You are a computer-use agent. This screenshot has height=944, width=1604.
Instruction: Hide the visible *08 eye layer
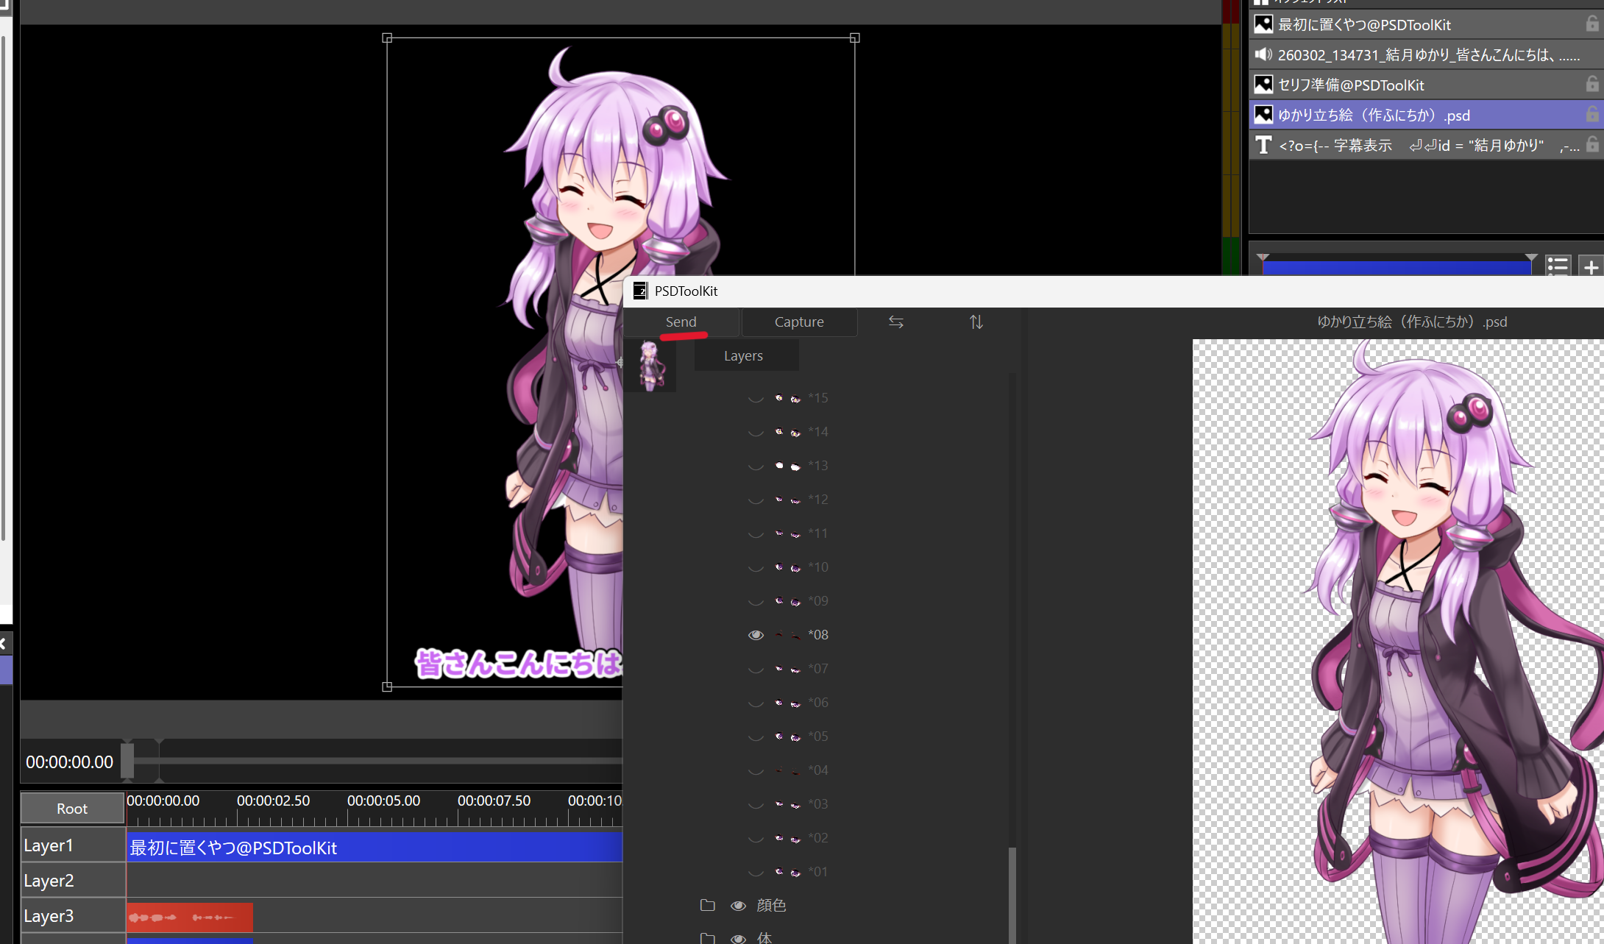(756, 635)
